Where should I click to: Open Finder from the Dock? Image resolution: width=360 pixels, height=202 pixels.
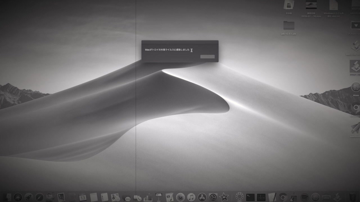7,197
